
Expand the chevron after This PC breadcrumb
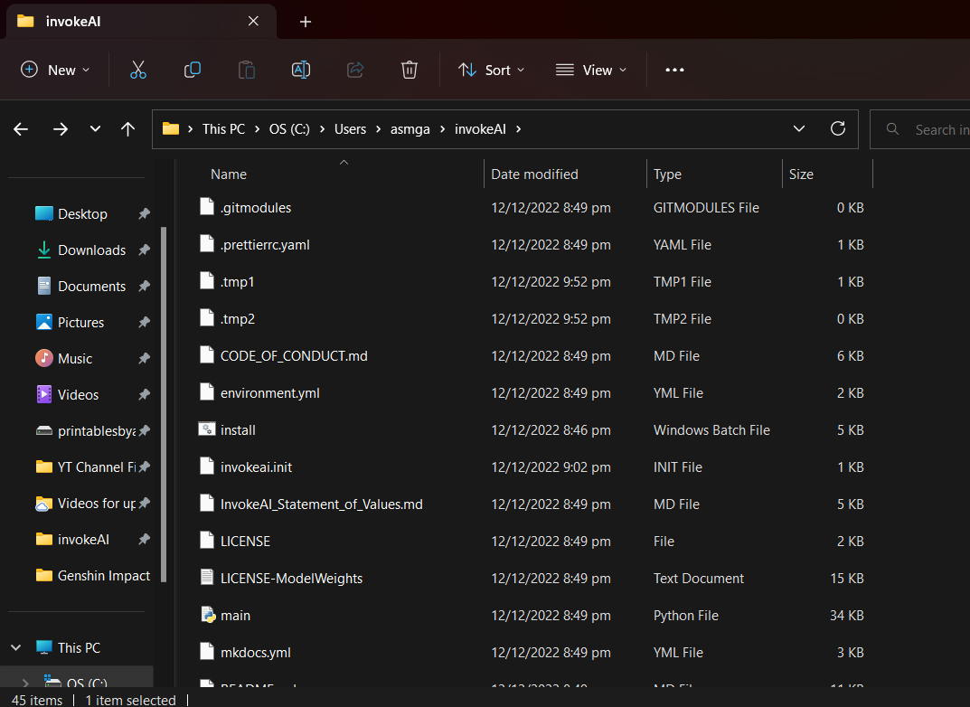click(x=257, y=129)
